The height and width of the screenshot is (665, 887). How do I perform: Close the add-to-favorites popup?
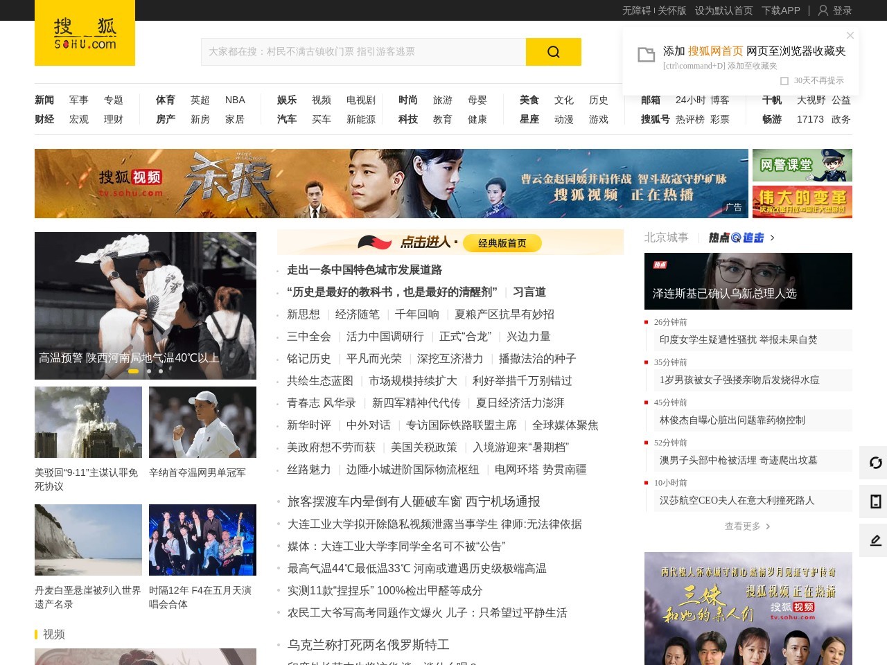pos(850,35)
